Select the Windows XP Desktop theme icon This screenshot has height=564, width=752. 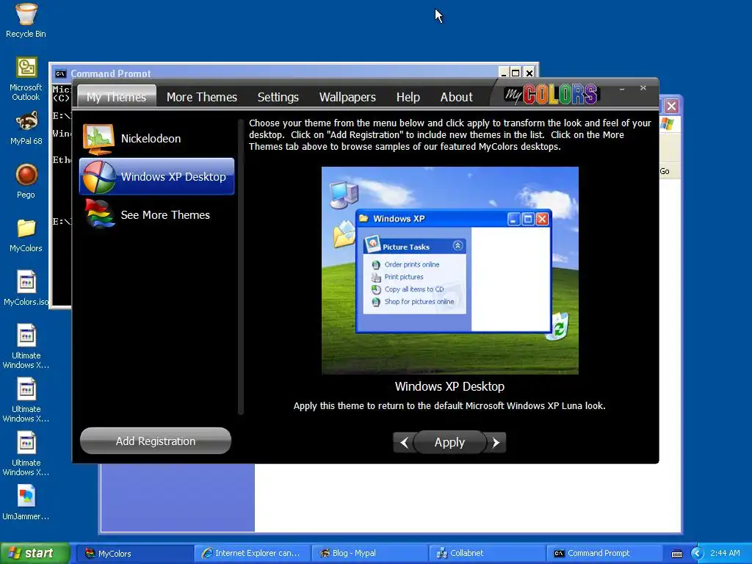(99, 177)
